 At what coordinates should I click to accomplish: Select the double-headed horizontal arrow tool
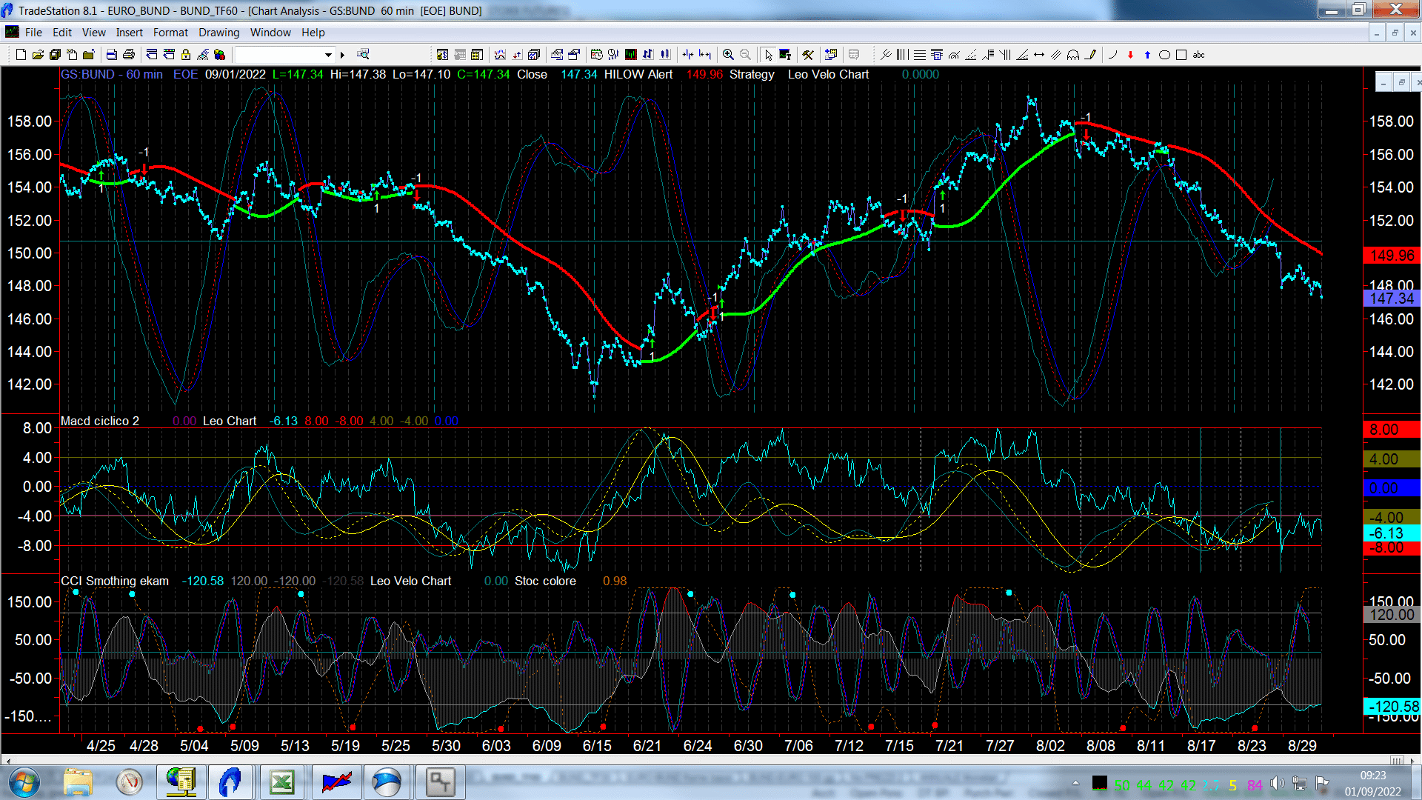[1039, 55]
